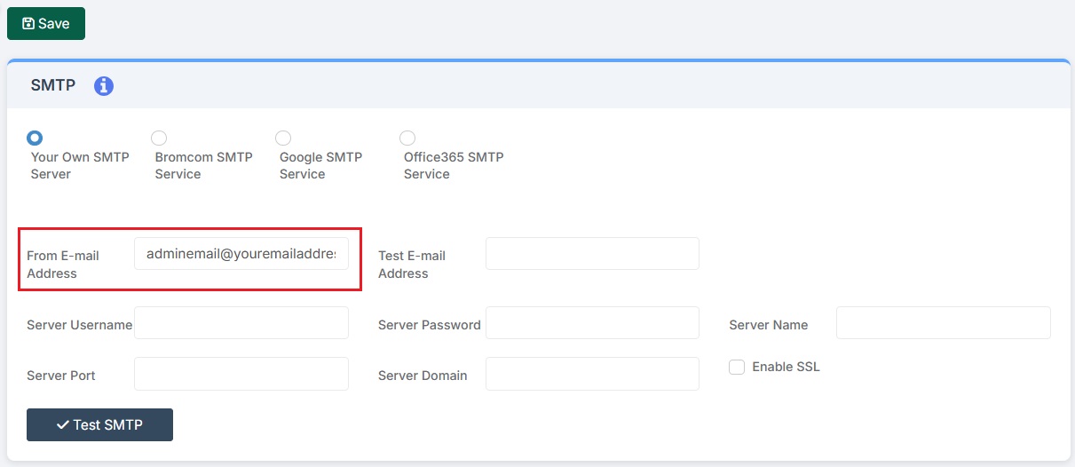Select the Your Own SMTP Server radio button

tap(35, 138)
